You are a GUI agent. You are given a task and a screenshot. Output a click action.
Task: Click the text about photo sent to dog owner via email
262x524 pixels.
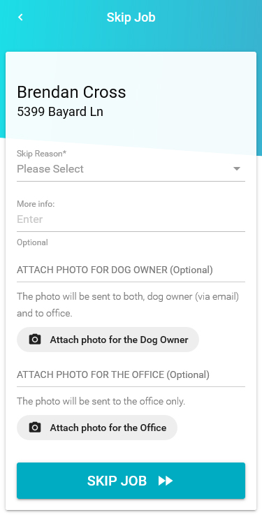pos(128,305)
